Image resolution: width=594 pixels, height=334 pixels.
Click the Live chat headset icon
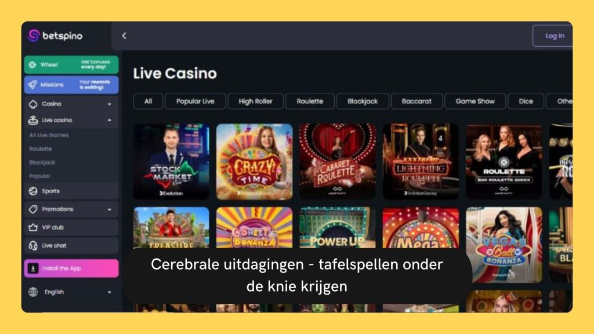33,245
